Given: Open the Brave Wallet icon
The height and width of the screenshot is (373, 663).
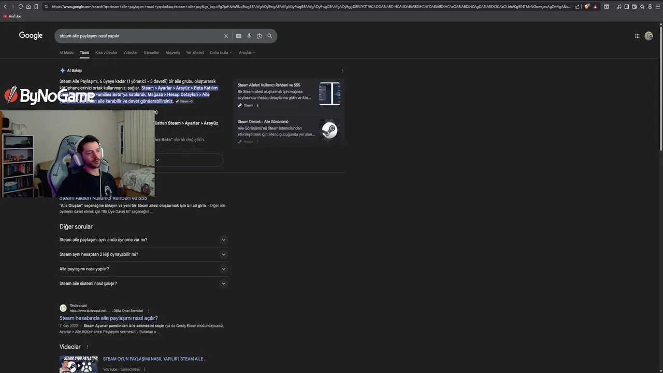Looking at the screenshot, I should [635, 7].
